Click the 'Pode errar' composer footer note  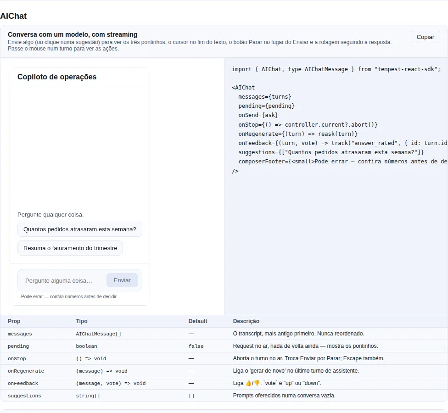(69, 297)
